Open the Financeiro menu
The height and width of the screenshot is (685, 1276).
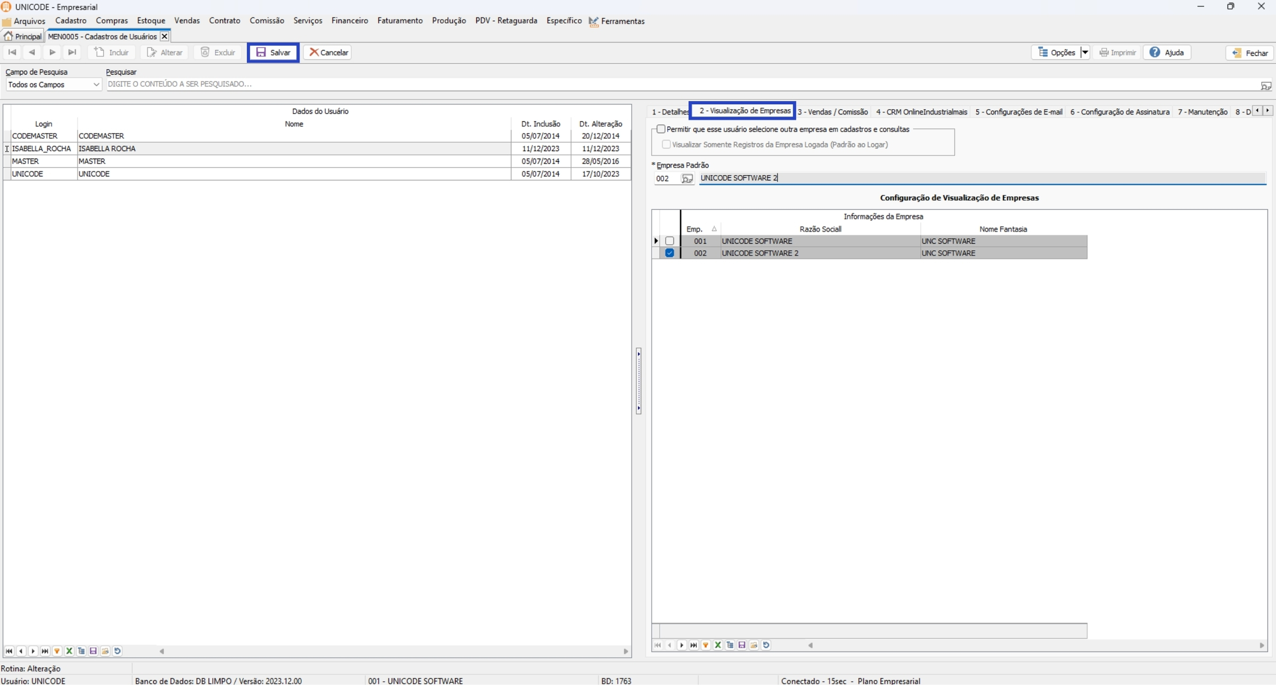tap(349, 21)
